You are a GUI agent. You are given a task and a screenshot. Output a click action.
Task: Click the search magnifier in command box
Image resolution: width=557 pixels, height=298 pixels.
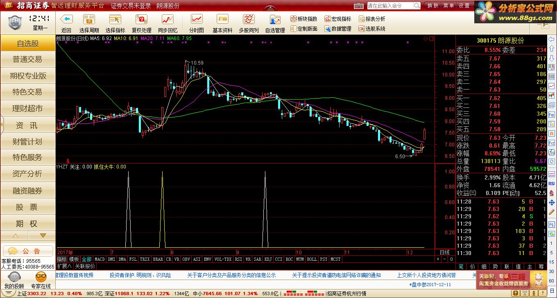coord(417,6)
